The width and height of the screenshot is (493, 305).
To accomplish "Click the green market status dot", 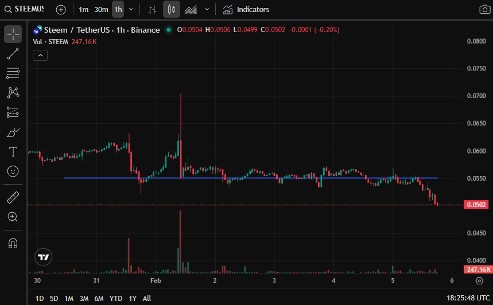I will [169, 30].
